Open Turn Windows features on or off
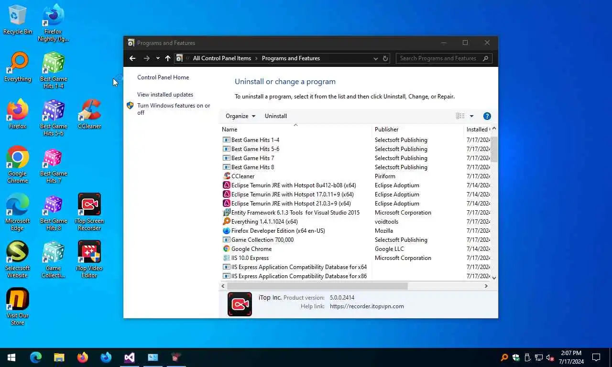Image resolution: width=612 pixels, height=367 pixels. [x=174, y=109]
